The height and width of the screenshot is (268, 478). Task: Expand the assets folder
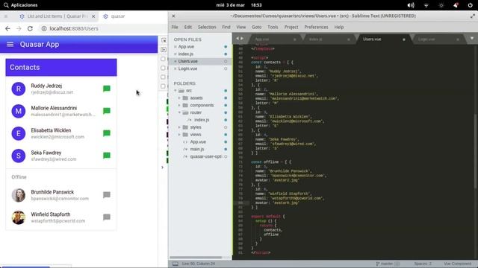point(179,98)
